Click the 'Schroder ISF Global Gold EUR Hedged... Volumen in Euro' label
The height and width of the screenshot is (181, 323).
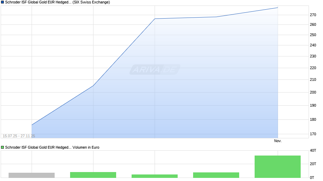[x=52, y=147]
